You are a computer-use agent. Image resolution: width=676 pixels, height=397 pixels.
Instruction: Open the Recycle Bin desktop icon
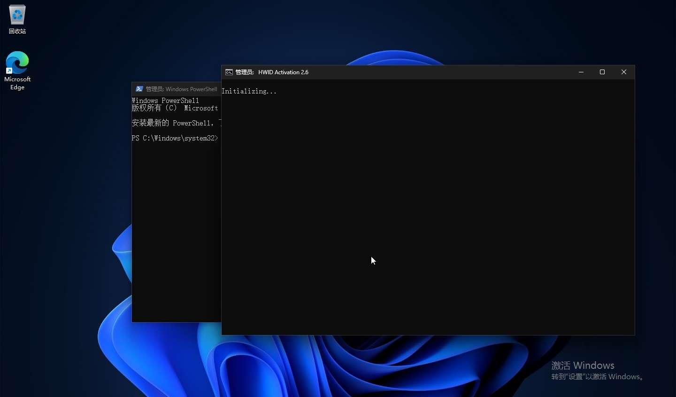17,19
